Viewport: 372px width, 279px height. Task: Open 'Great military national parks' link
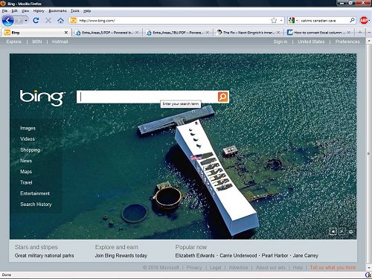[x=44, y=255]
